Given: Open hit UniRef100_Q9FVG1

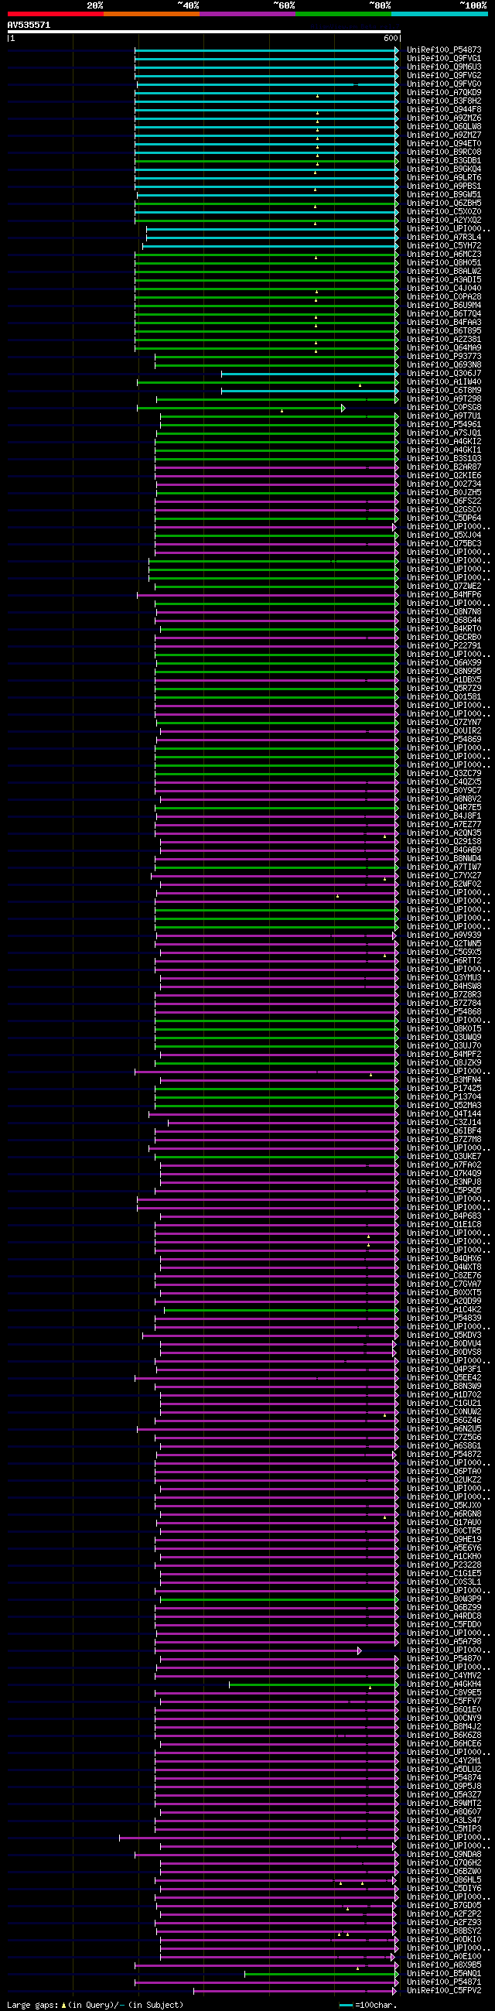Looking at the screenshot, I should 443,59.
